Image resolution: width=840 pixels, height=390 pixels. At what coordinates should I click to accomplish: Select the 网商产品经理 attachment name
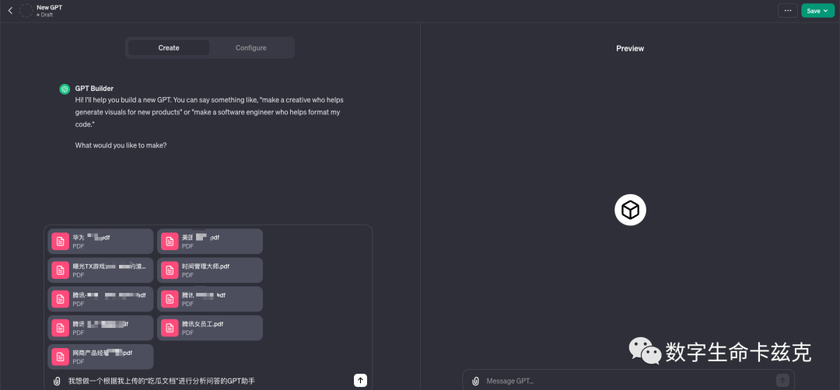click(x=103, y=353)
